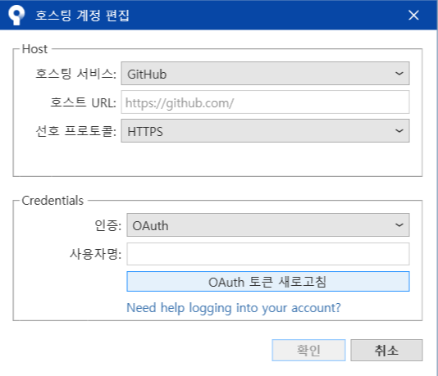
Task: Click the 호스팅 계정 편집 window title
Action: pyautogui.click(x=82, y=16)
